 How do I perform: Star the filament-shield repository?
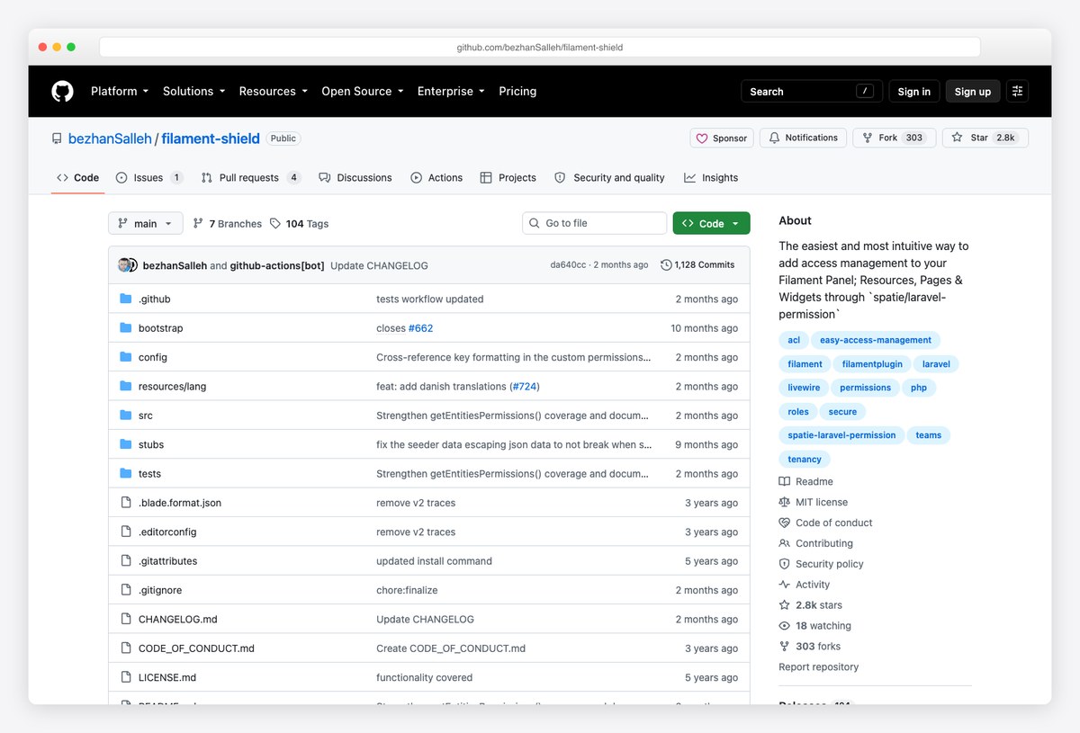[985, 138]
